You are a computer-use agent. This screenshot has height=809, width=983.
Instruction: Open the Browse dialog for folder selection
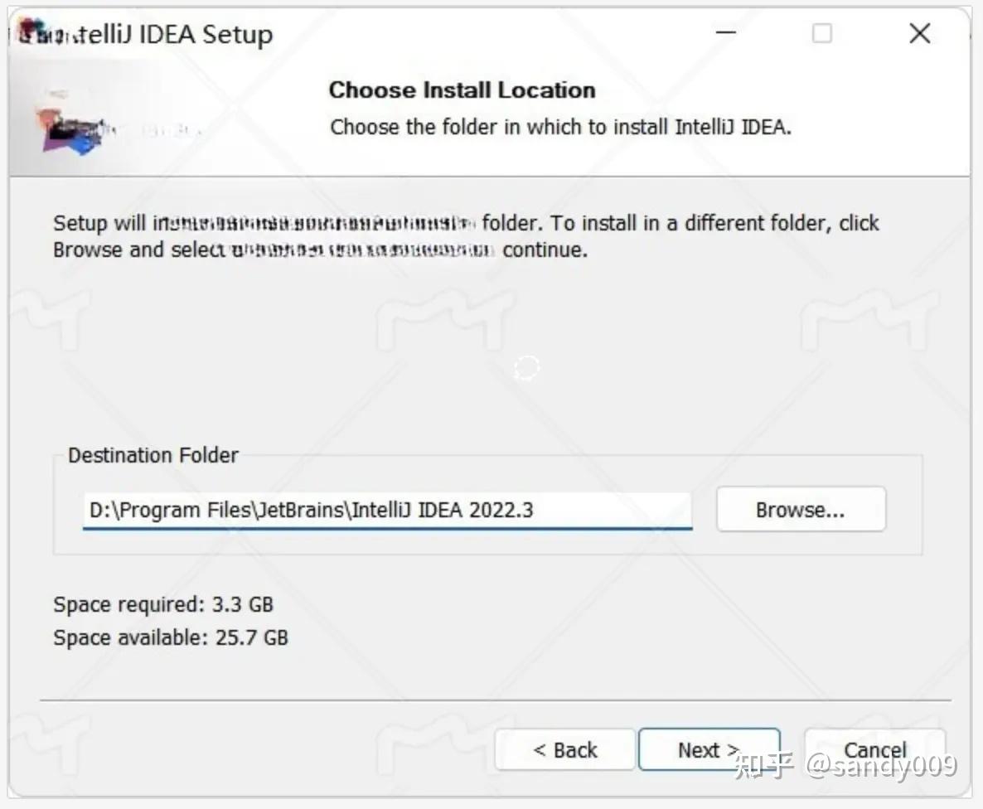click(x=800, y=510)
